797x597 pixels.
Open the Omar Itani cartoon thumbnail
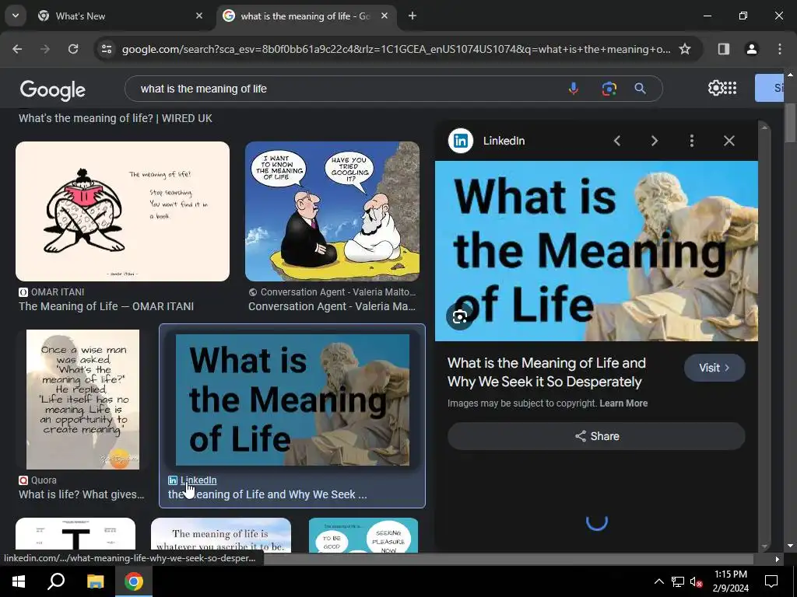pyautogui.click(x=122, y=211)
